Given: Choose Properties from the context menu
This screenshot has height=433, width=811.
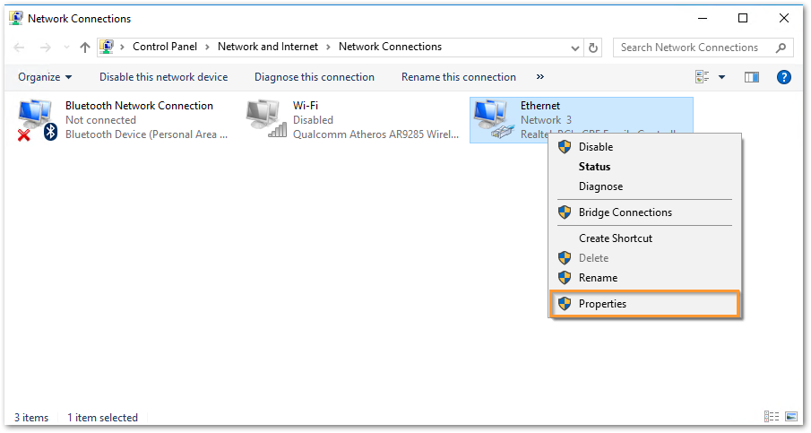Looking at the screenshot, I should click(602, 304).
